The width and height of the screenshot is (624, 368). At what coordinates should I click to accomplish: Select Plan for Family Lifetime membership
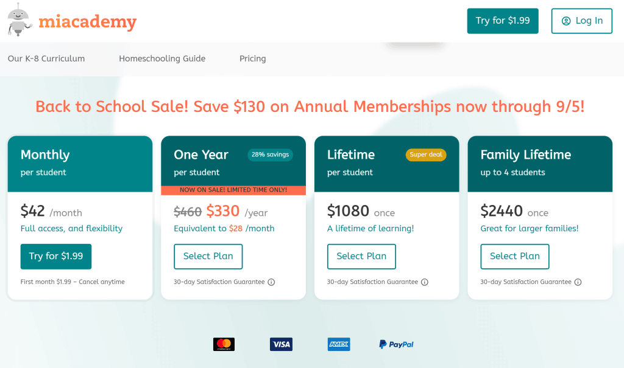point(515,256)
